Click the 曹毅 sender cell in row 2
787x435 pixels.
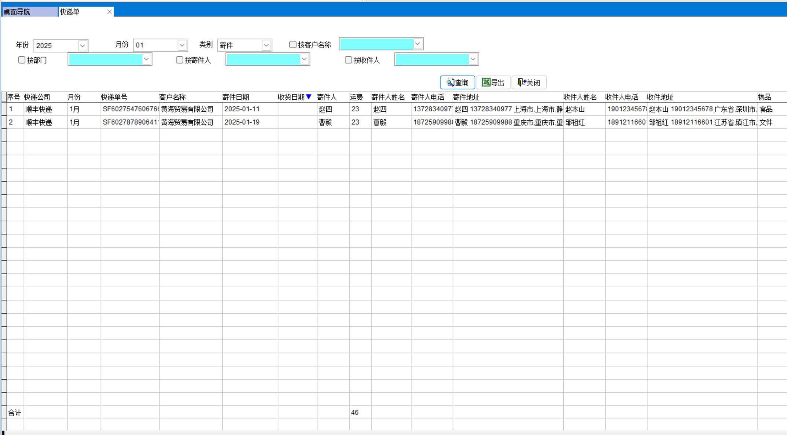tap(325, 122)
